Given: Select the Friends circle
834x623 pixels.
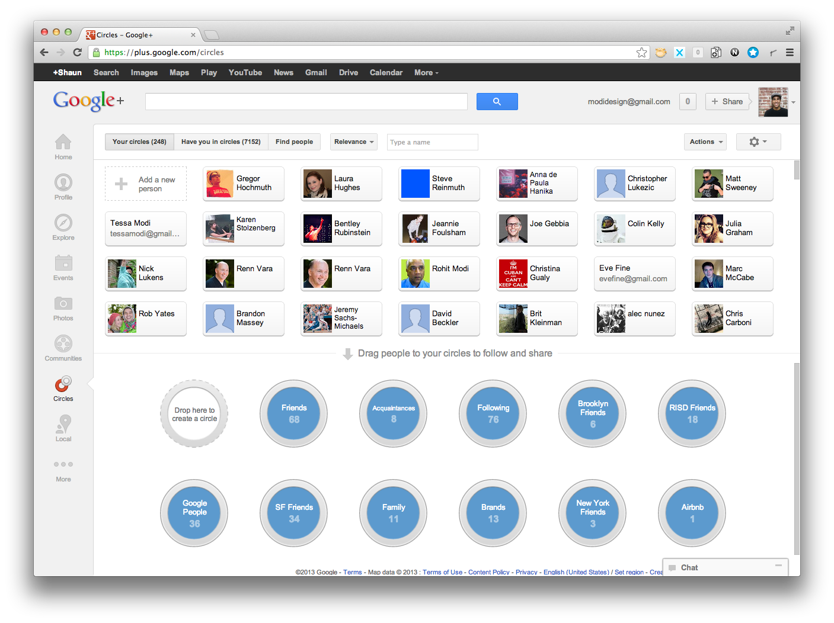Looking at the screenshot, I should 294,413.
